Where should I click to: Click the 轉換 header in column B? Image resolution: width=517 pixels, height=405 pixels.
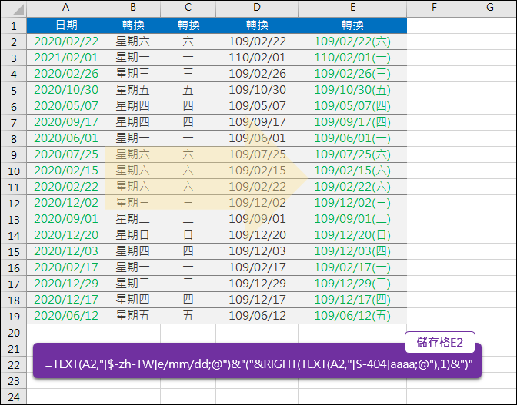coord(132,25)
